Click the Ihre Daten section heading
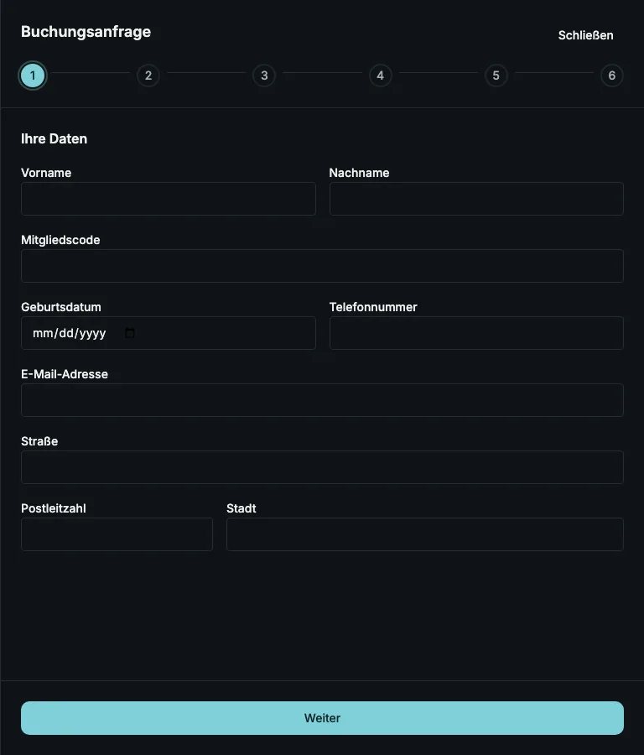This screenshot has height=755, width=644. coord(54,138)
